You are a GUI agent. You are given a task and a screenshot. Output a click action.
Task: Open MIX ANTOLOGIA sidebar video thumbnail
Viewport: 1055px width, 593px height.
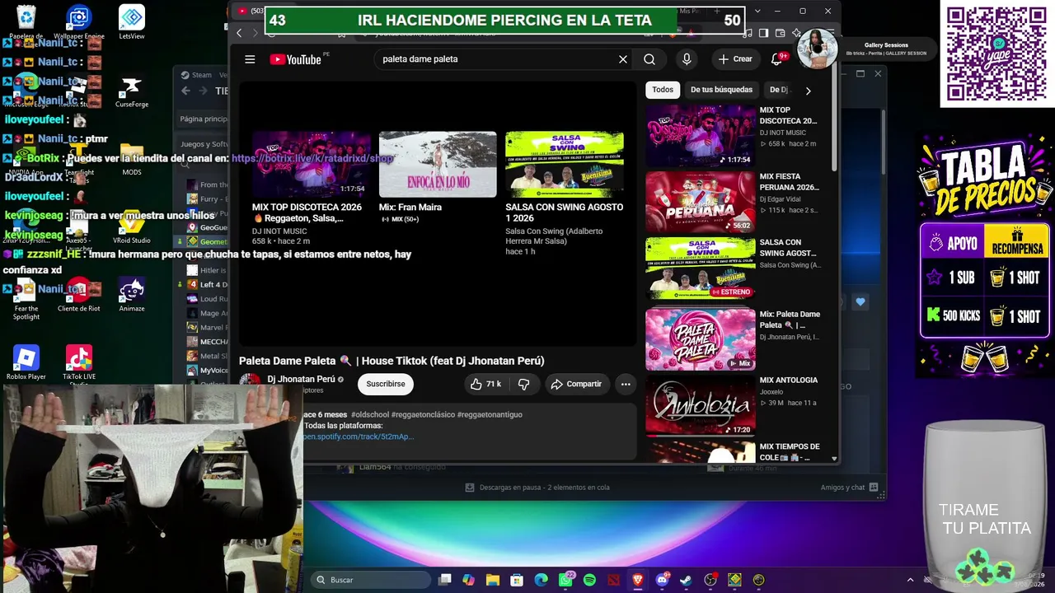tap(700, 405)
